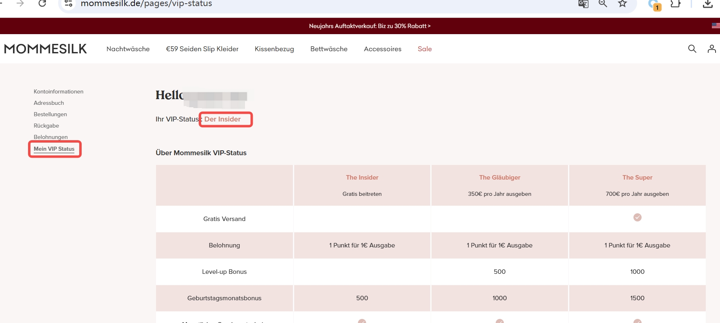720x323 pixels.
Task: Open the browser extensions puzzle icon
Action: pos(675,4)
